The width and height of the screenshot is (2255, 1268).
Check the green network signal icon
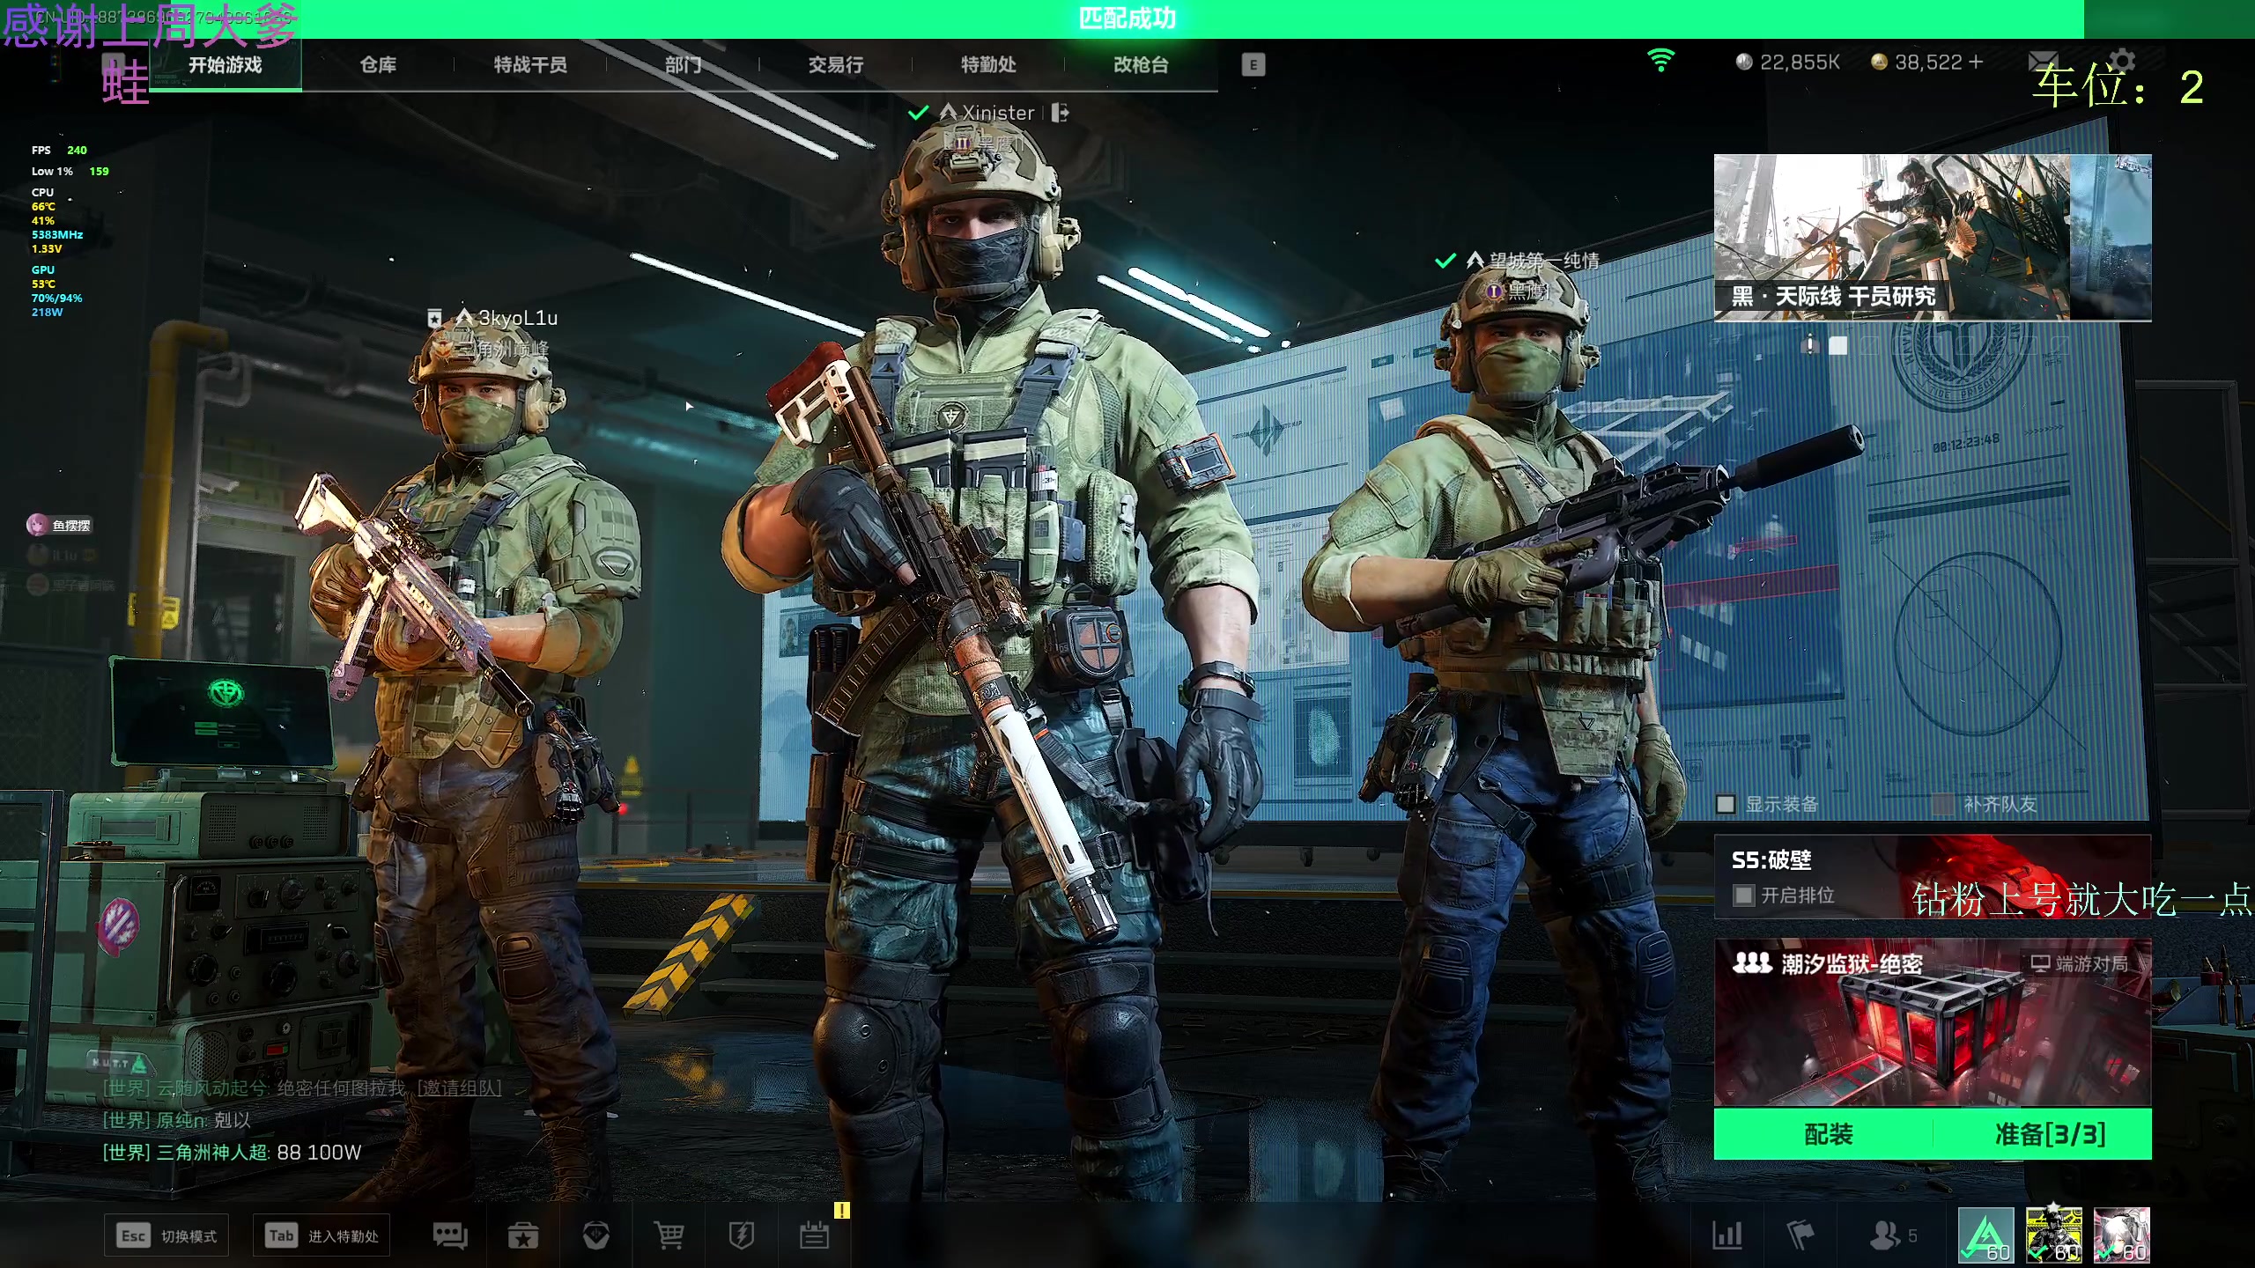pyautogui.click(x=1660, y=61)
